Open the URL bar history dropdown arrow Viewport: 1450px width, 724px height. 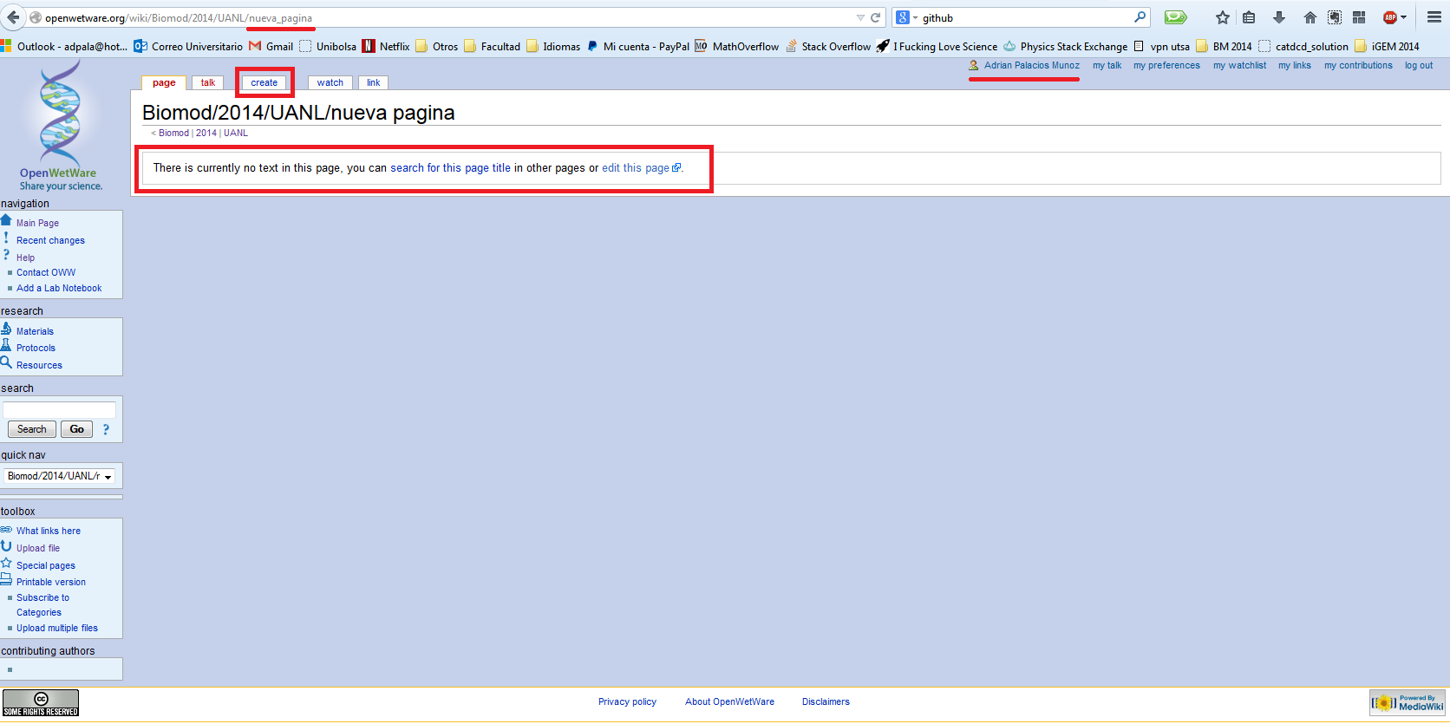[x=860, y=17]
